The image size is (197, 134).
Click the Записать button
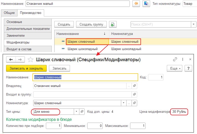[59, 68]
